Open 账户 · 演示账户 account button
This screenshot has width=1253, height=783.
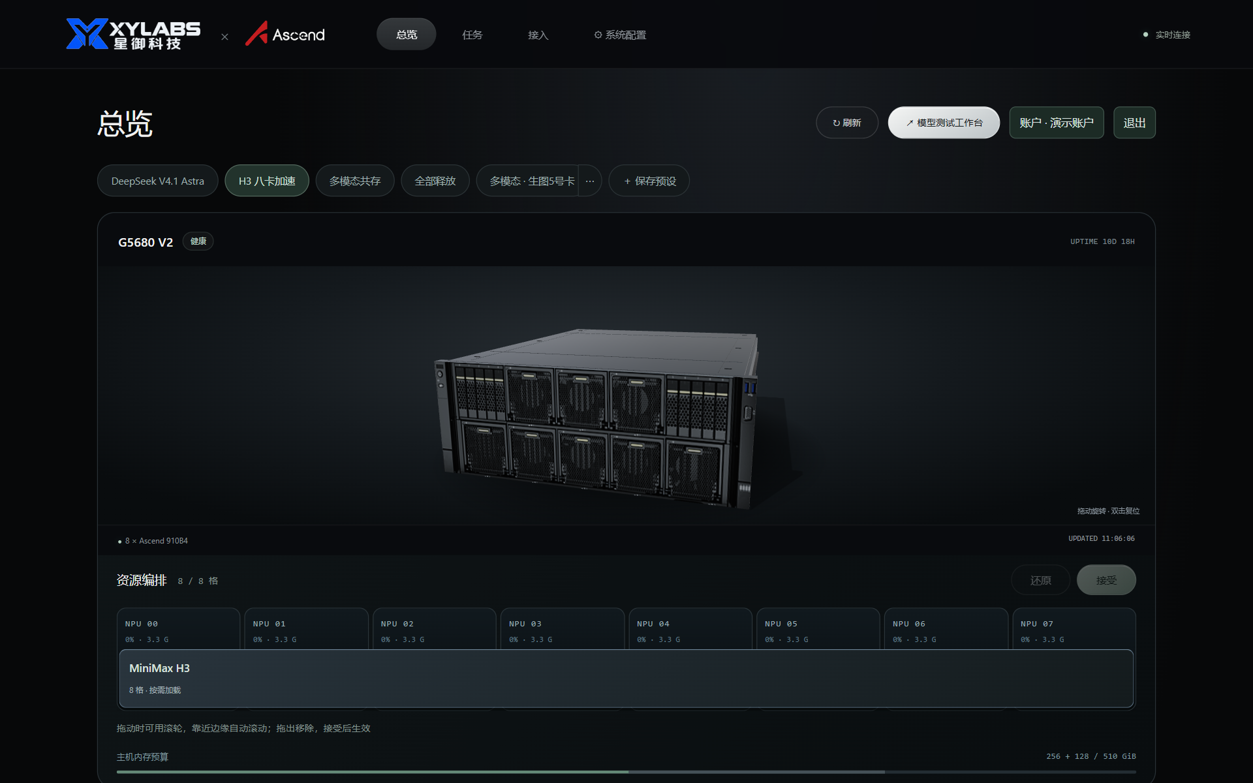point(1057,123)
